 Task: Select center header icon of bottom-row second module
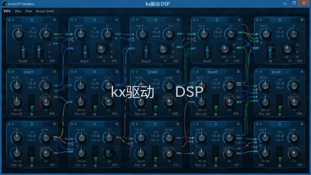94,124
